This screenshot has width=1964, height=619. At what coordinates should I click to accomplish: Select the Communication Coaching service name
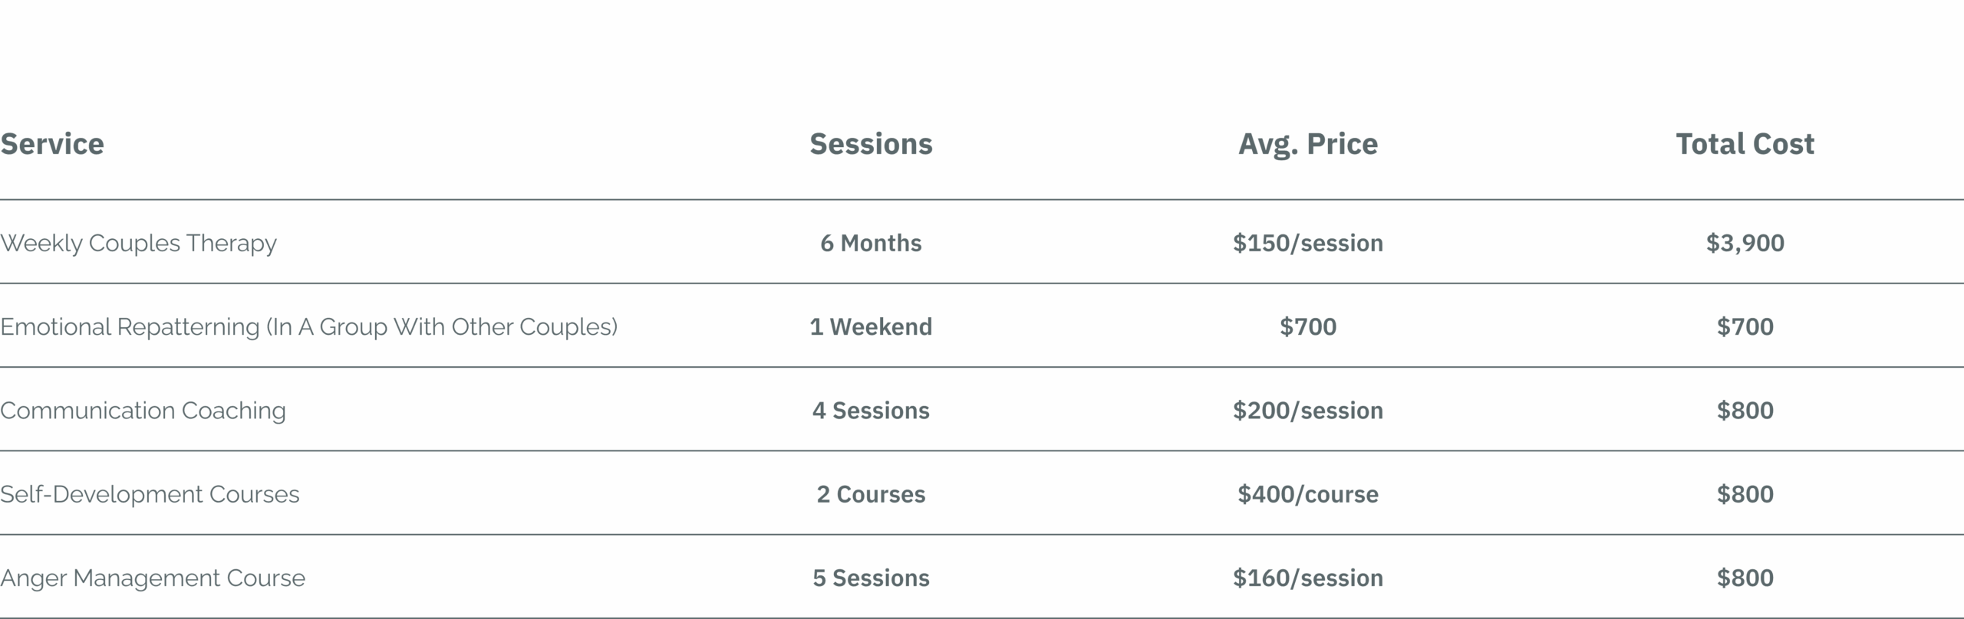[x=143, y=411]
